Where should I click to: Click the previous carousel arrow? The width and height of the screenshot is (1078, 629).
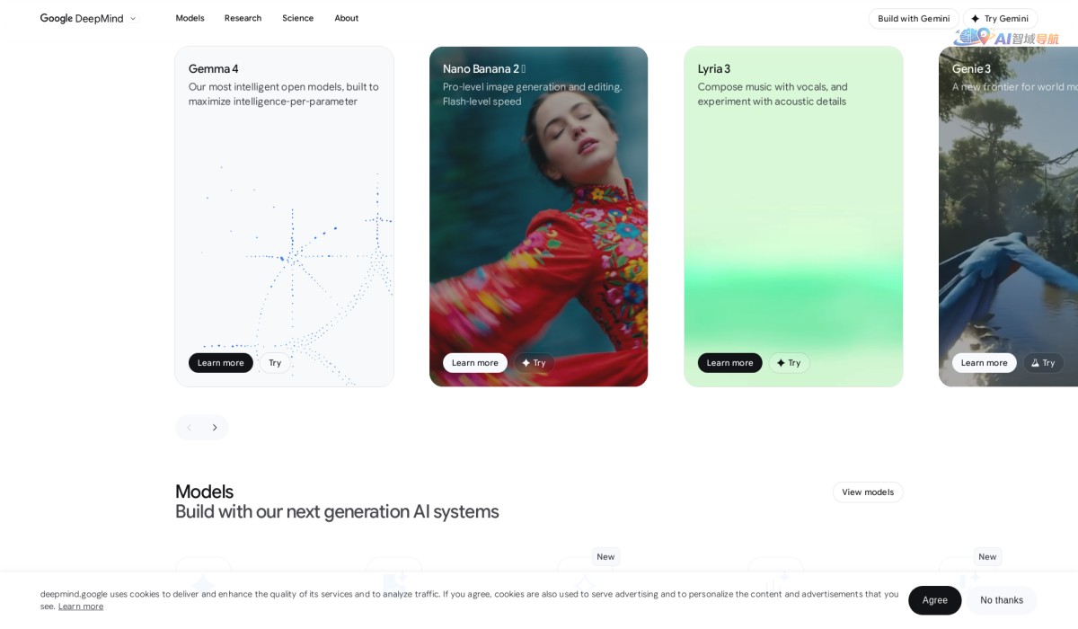click(x=189, y=428)
